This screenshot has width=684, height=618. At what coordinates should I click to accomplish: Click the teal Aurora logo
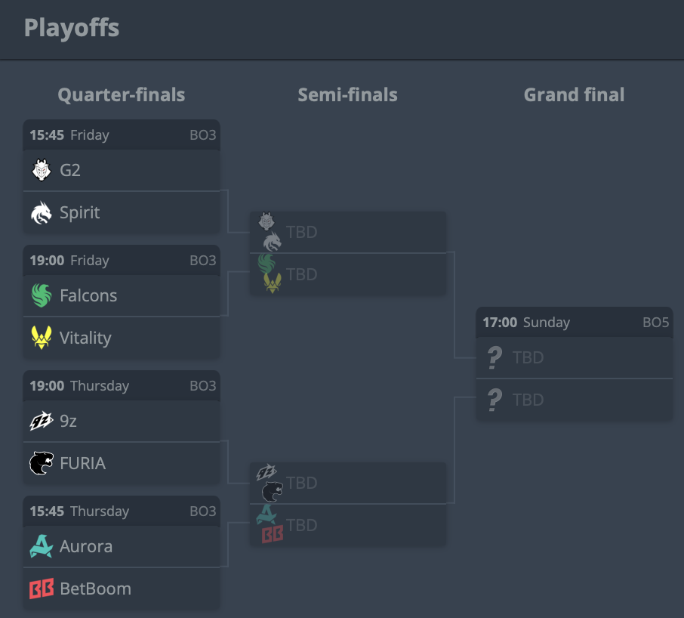tap(42, 546)
